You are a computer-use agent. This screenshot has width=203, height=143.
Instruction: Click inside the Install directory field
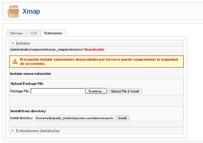coord(74,118)
